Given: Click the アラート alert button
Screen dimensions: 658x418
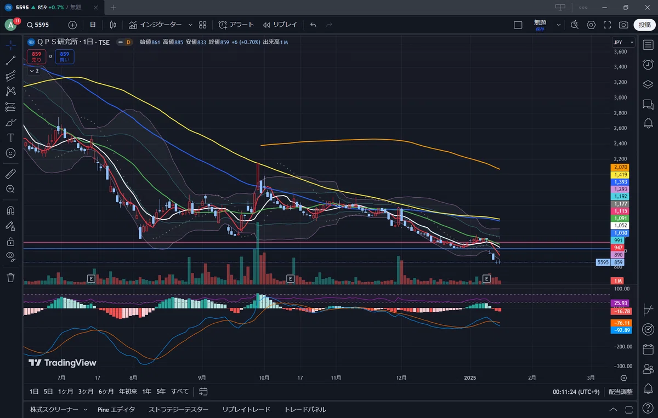Looking at the screenshot, I should [x=236, y=25].
